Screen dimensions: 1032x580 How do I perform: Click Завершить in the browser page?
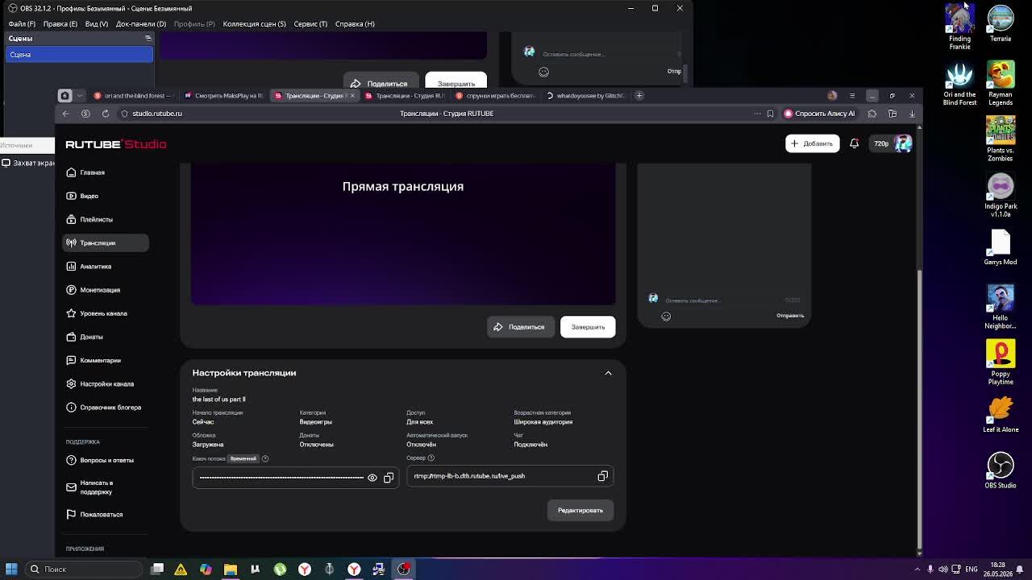588,327
